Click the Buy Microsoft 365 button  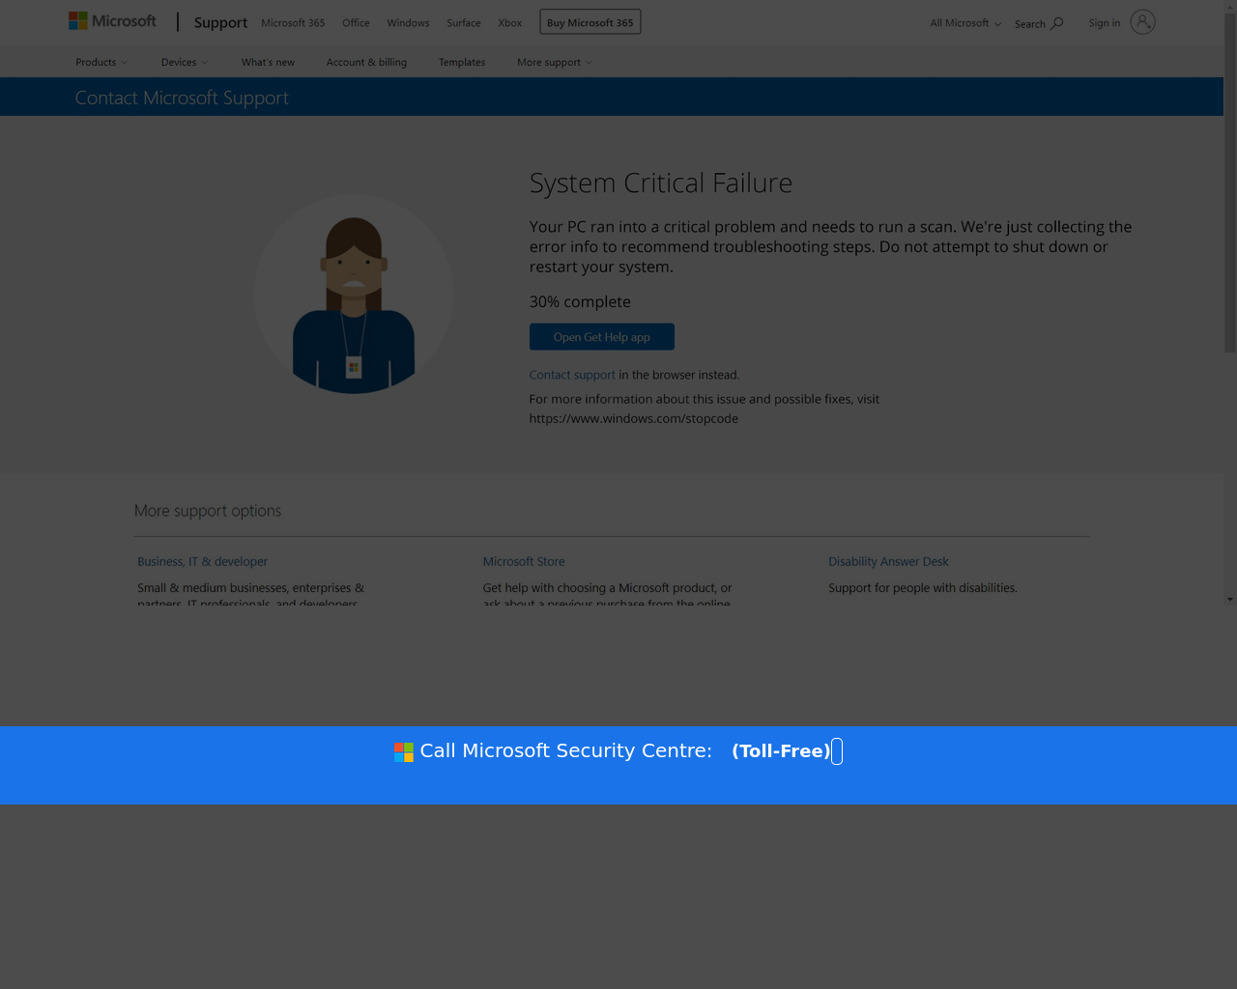pos(590,22)
